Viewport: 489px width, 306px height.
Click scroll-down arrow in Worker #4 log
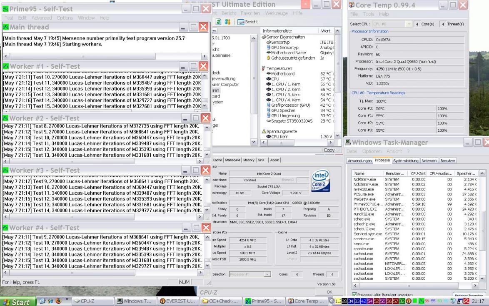[207, 266]
